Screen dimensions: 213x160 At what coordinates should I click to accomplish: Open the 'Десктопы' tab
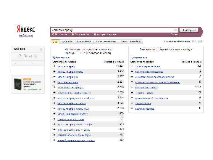click(67, 42)
